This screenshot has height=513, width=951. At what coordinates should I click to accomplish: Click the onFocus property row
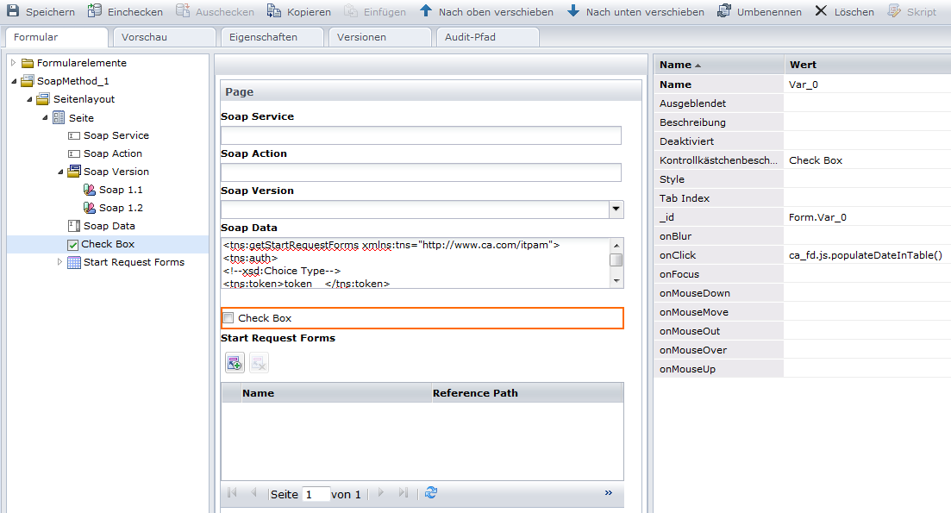tap(803, 274)
